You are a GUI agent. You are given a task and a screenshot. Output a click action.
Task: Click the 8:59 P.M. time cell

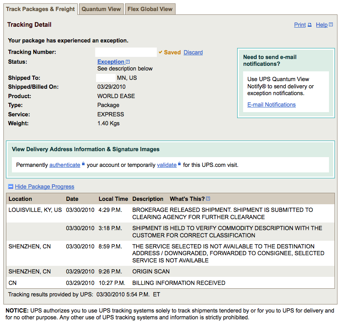point(110,246)
